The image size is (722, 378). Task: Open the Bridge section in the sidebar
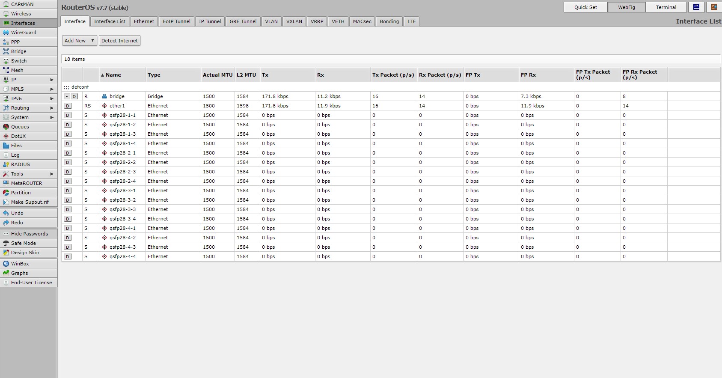tap(29, 51)
